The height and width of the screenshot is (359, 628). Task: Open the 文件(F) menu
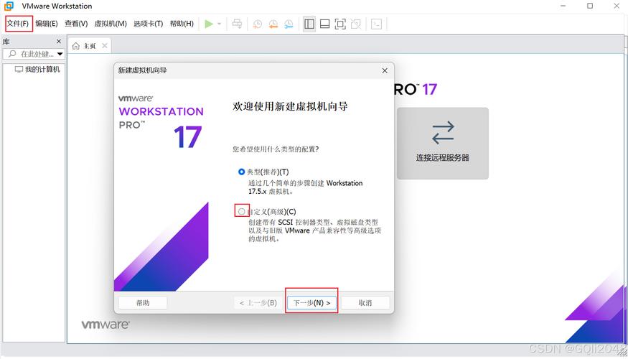pos(18,24)
